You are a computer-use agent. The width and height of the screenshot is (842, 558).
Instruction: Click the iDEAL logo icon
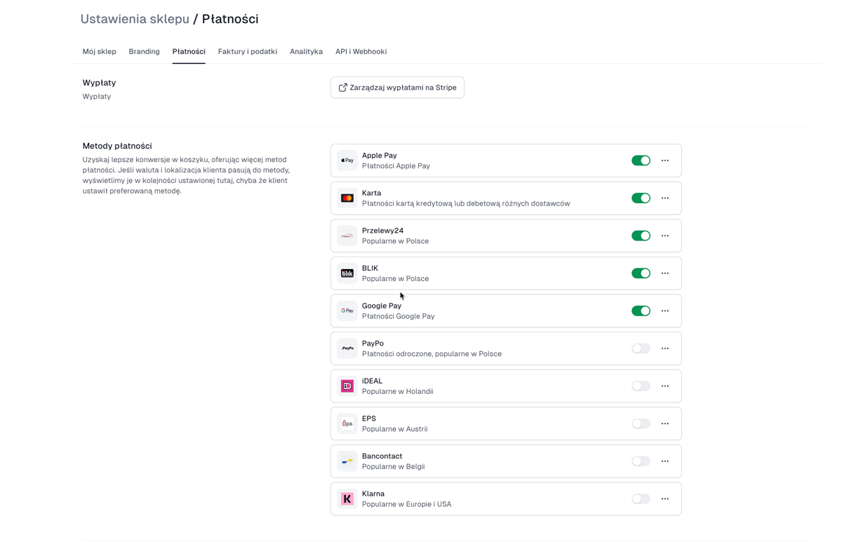tap(347, 386)
